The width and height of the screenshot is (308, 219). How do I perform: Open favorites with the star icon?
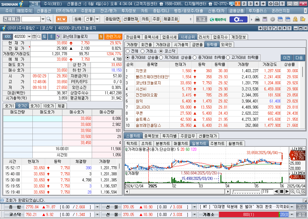303,19
